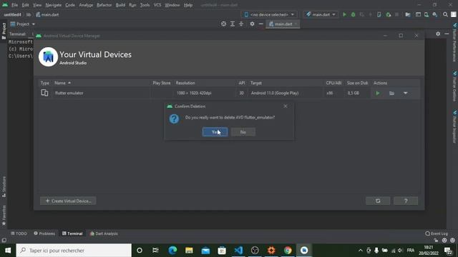
Task: Open the Navigate menu
Action: (54, 5)
